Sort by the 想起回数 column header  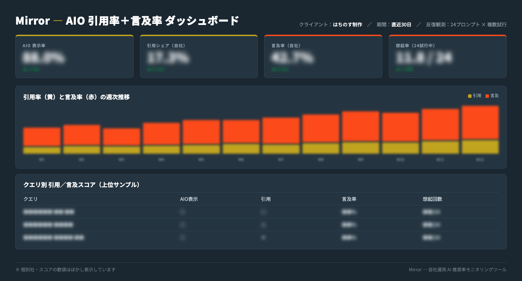433,199
